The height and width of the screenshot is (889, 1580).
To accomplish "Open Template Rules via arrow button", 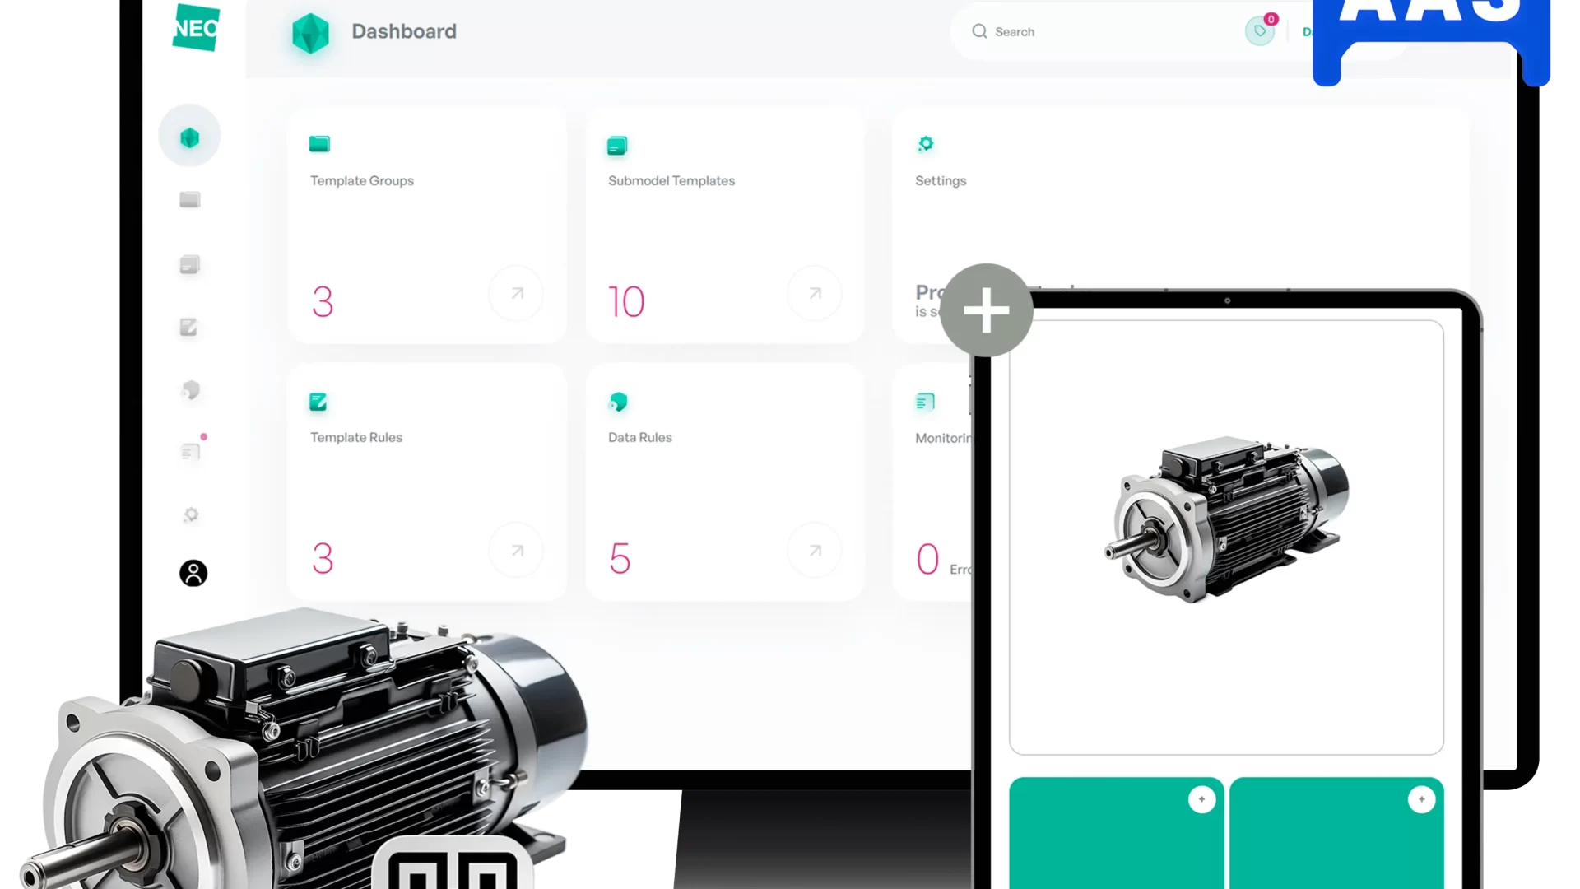I will 516,550.
